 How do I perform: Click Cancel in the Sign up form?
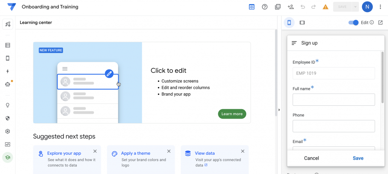[311, 158]
